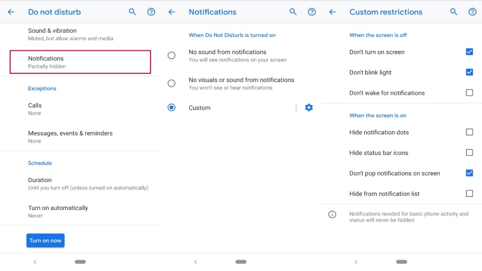Open Turn on automatically schedule option

pyautogui.click(x=80, y=211)
